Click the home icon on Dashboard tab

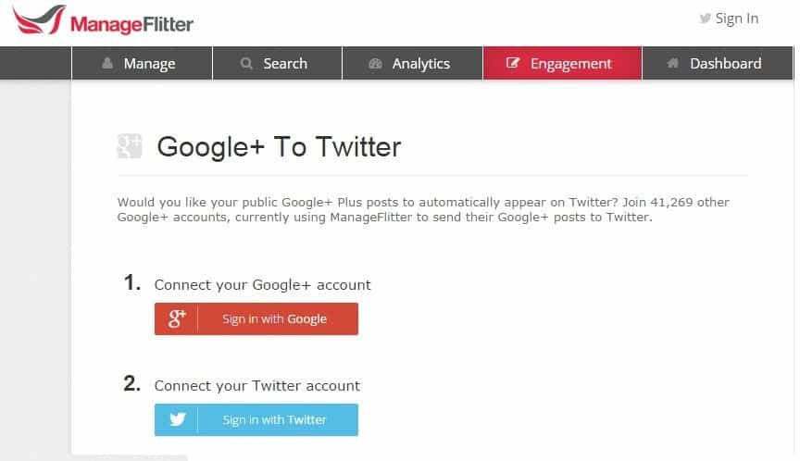[673, 63]
